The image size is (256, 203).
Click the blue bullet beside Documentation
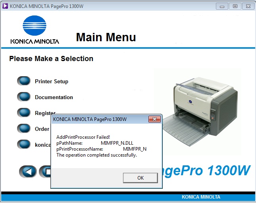[24, 96]
